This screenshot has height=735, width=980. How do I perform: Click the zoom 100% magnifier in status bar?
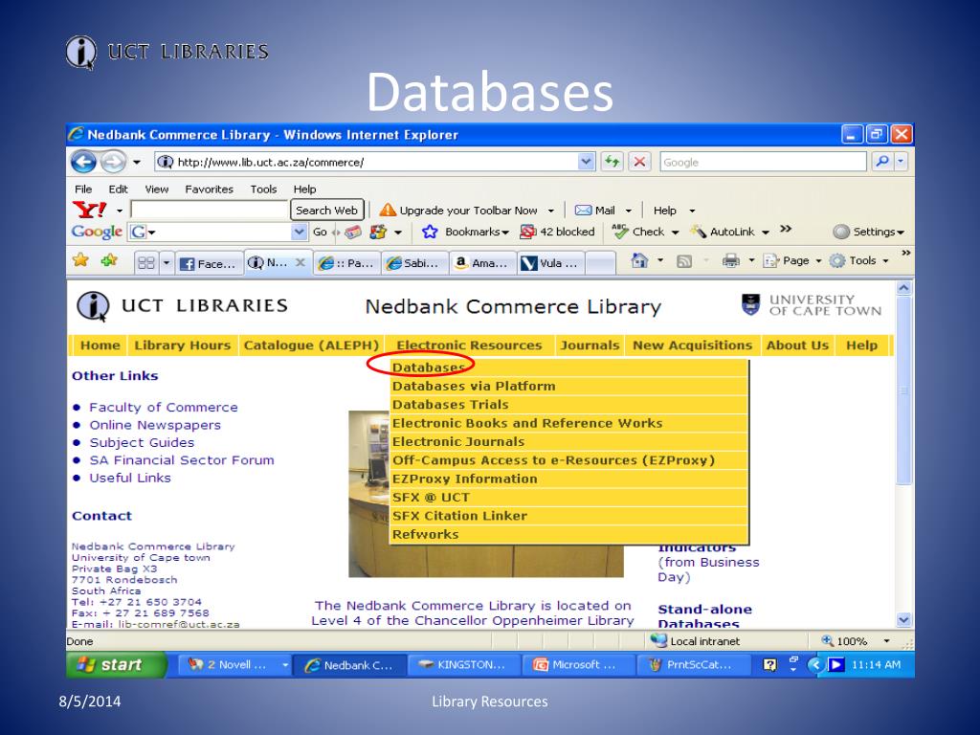click(828, 640)
